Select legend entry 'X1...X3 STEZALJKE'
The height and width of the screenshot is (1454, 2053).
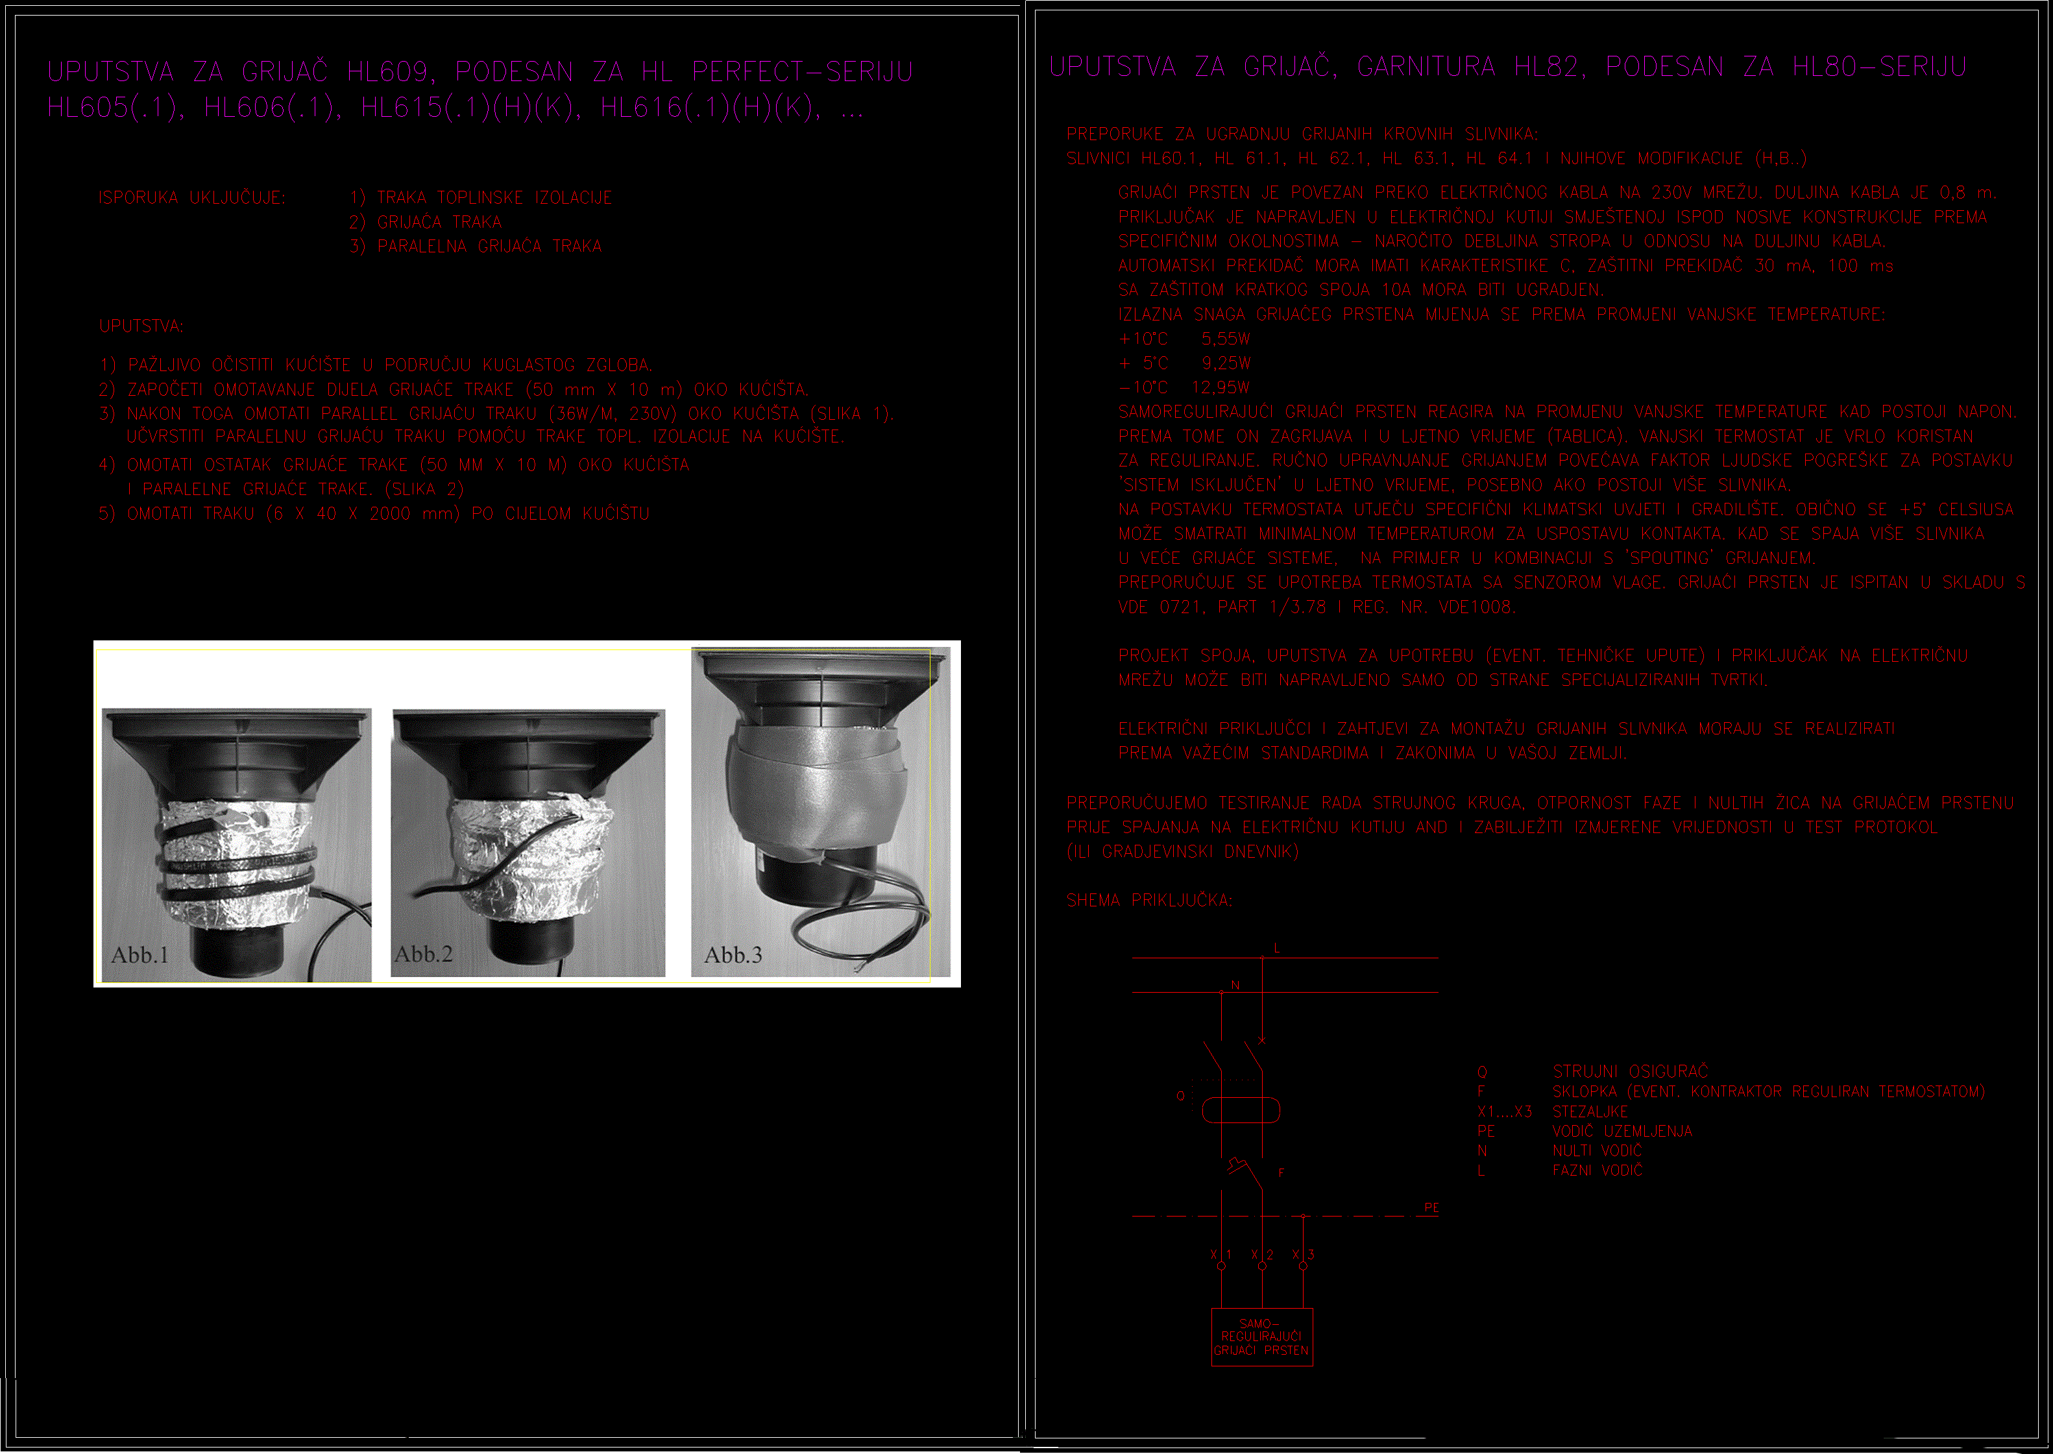pyautogui.click(x=1553, y=1111)
